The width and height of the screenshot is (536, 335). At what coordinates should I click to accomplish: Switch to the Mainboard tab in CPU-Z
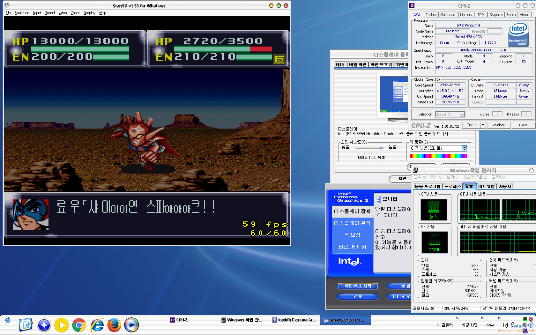(x=448, y=15)
